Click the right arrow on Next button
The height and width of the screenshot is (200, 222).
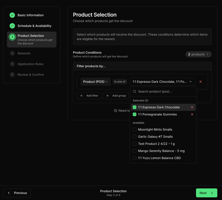[212, 193]
